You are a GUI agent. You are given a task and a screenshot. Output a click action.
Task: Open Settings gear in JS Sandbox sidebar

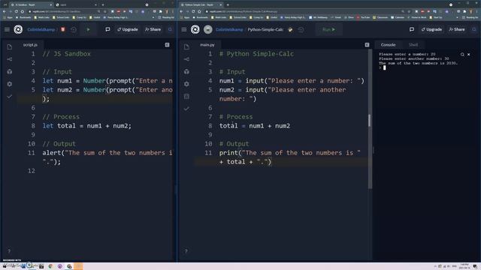(10, 84)
